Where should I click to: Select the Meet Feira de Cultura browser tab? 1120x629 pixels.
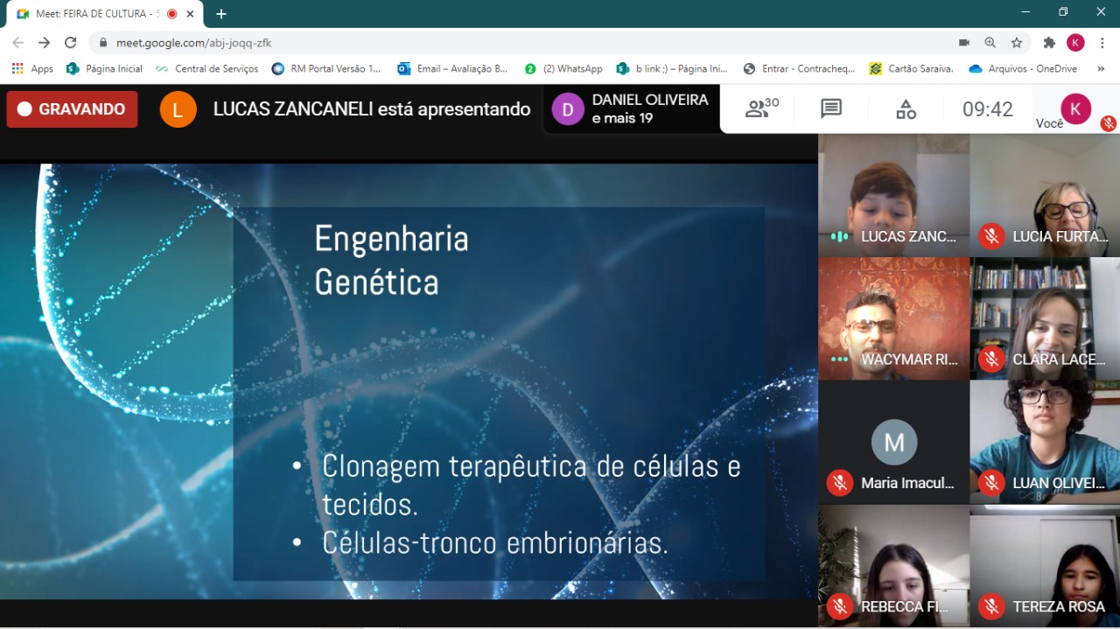tap(96, 14)
